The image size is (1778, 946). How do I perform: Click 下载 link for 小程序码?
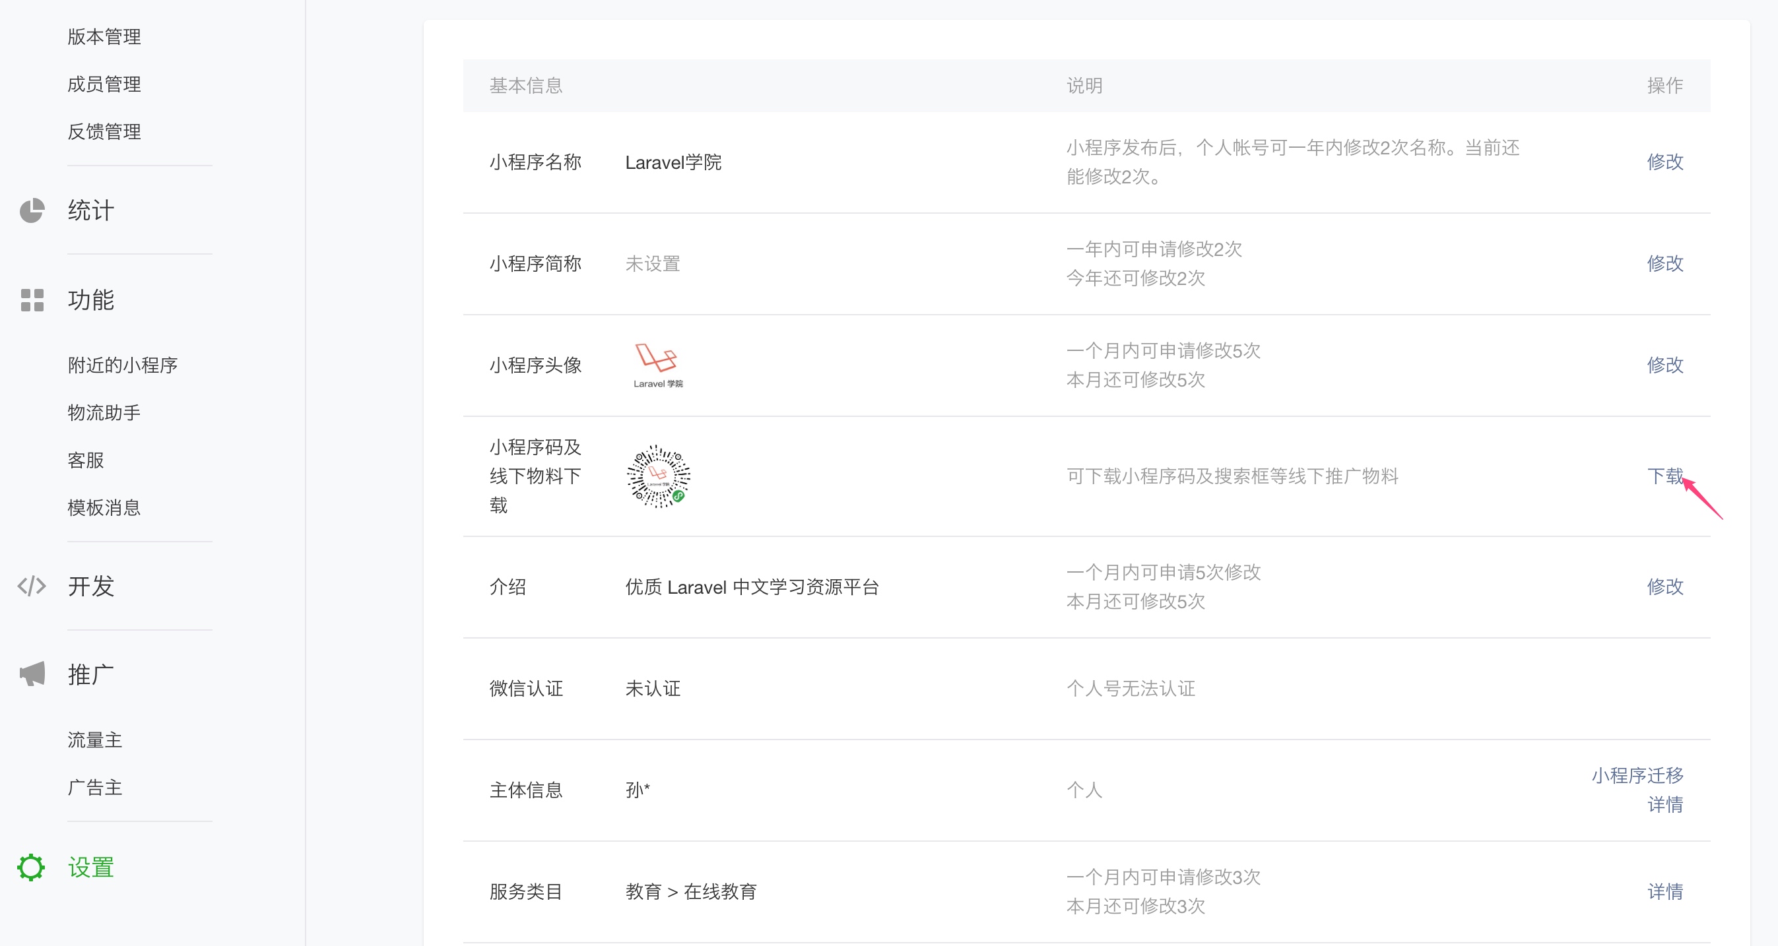[1664, 476]
